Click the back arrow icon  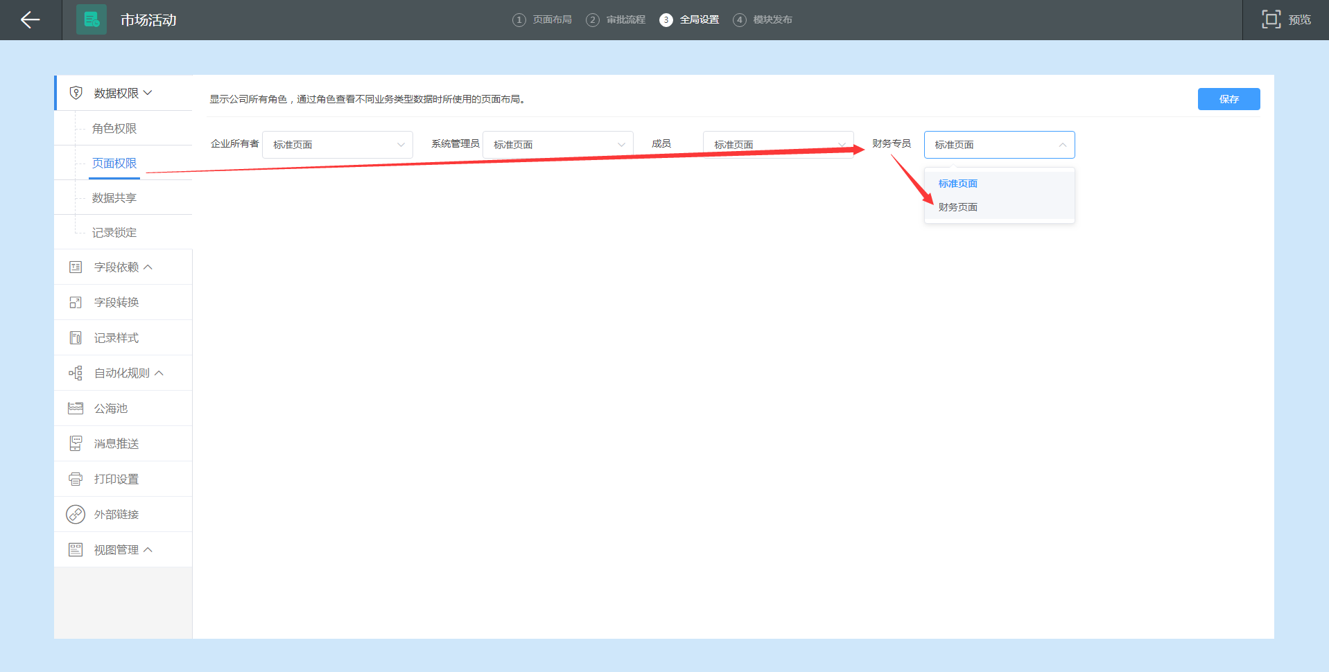click(30, 20)
